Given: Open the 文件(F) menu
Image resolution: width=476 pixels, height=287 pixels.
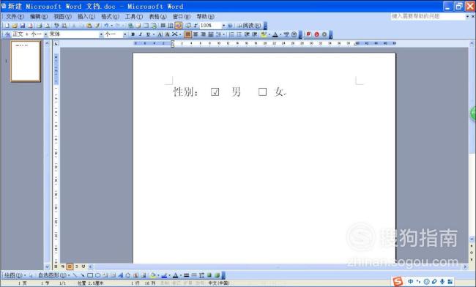Looking at the screenshot, I should click(15, 16).
